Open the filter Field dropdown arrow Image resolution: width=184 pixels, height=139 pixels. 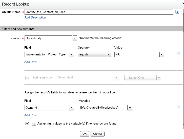(72, 54)
